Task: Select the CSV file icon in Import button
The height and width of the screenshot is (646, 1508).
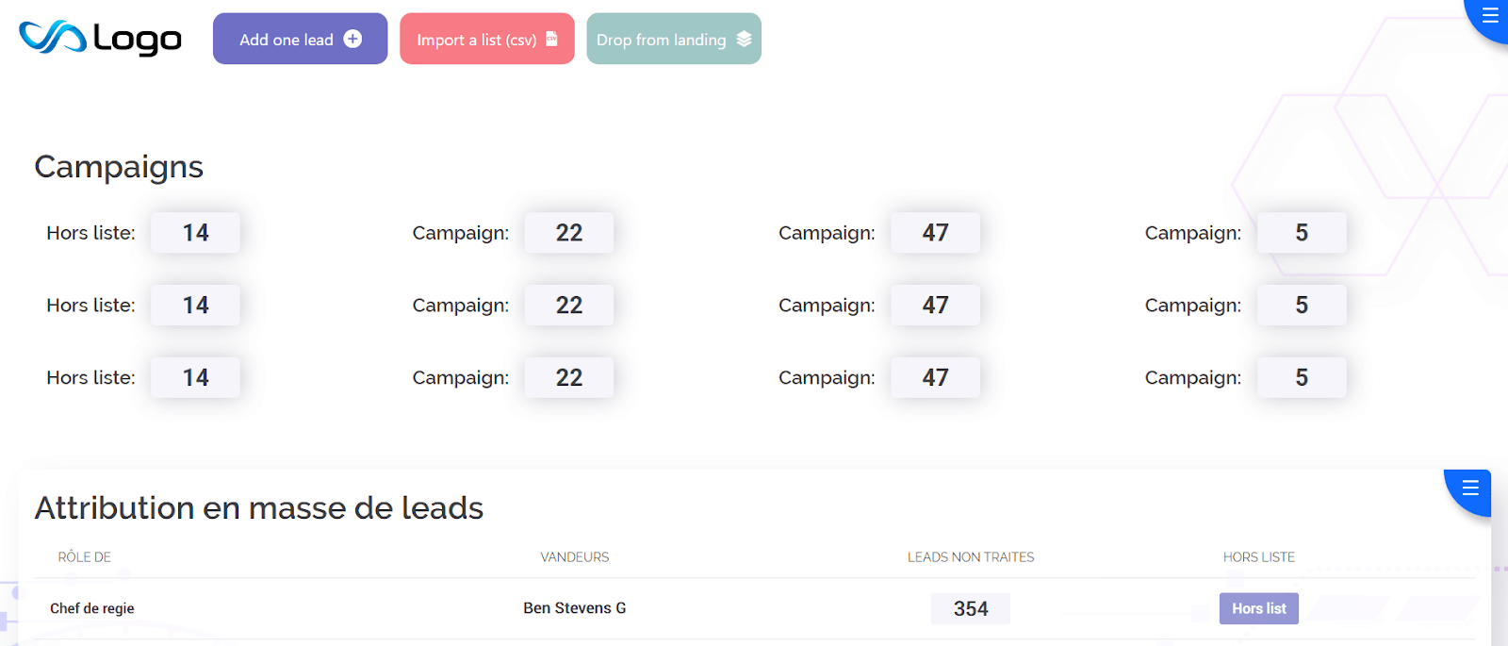Action: tap(552, 39)
